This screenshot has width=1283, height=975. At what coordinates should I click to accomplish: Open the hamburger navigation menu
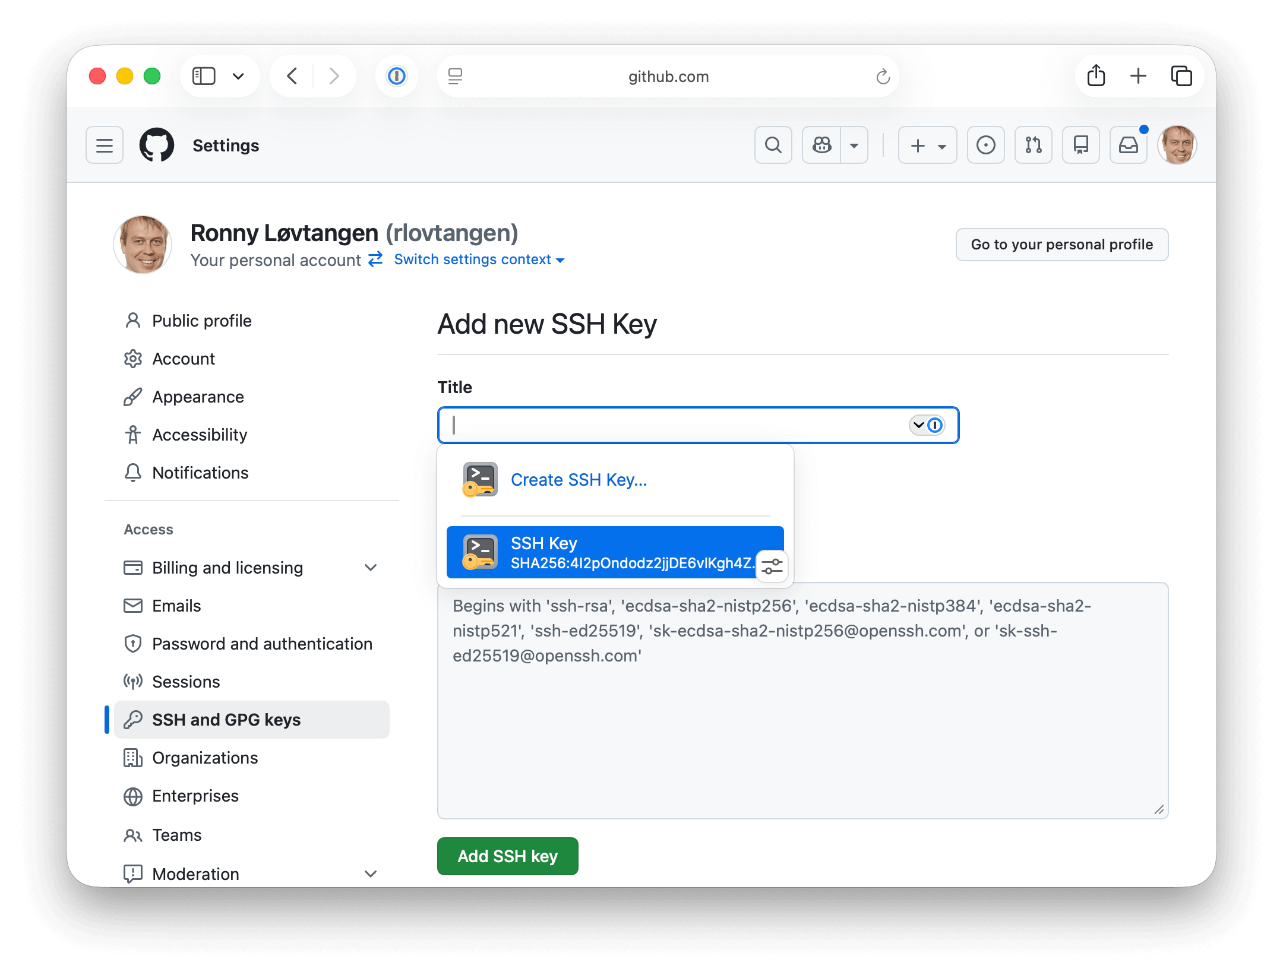[105, 145]
